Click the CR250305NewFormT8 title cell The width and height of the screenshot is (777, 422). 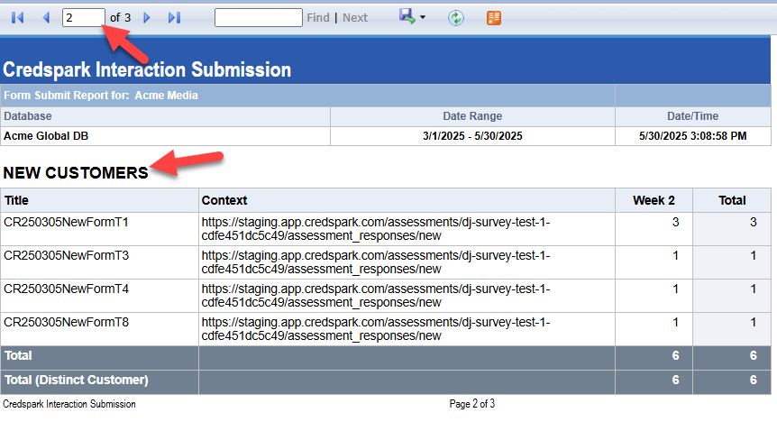point(67,322)
